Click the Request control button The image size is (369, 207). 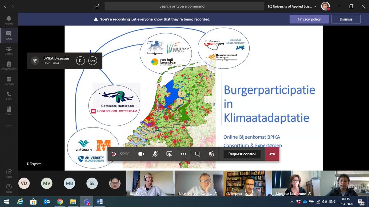242,154
